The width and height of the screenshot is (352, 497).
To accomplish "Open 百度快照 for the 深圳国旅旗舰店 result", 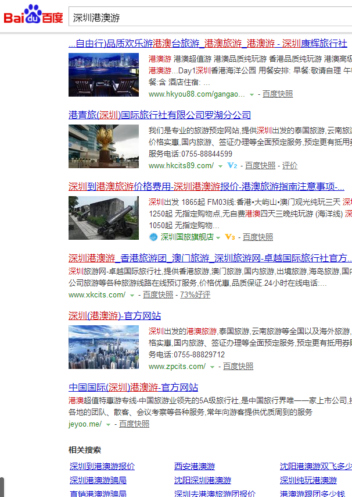I will pyautogui.click(x=258, y=237).
